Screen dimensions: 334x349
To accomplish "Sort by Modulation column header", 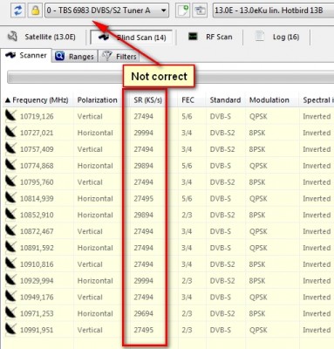I will 269,100.
